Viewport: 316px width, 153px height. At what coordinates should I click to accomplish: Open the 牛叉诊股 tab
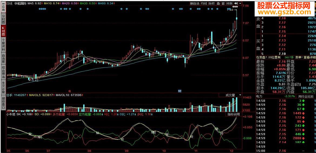coord(3,87)
